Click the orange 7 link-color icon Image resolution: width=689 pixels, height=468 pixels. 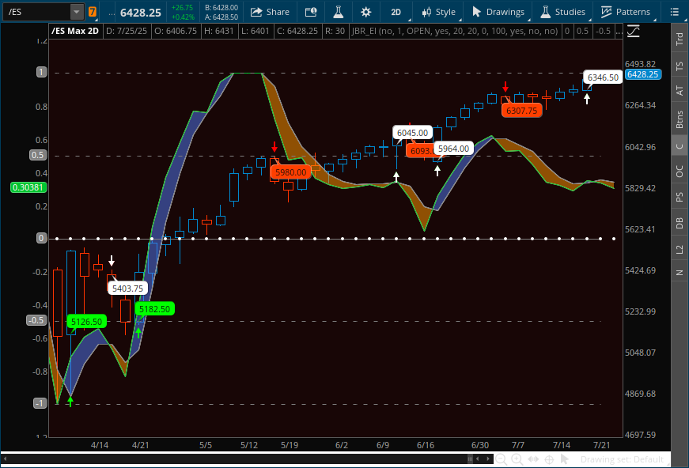click(93, 12)
